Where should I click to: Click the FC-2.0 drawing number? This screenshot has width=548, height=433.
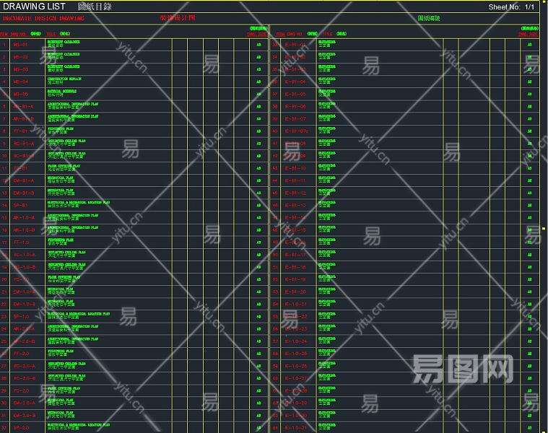(x=21, y=390)
